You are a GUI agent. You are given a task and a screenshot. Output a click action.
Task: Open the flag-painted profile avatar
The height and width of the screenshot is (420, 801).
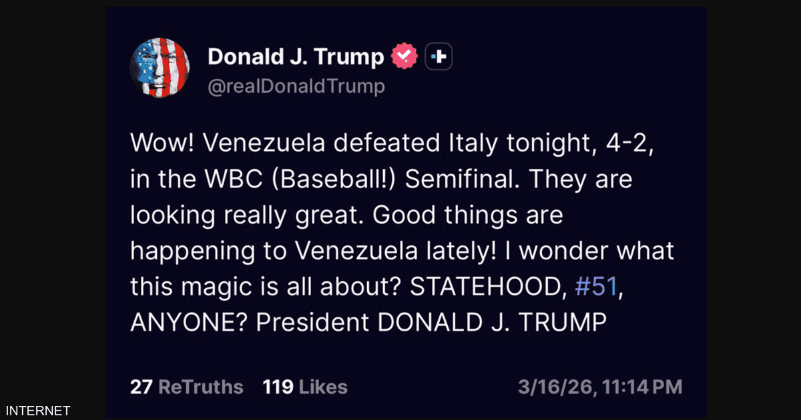point(160,68)
